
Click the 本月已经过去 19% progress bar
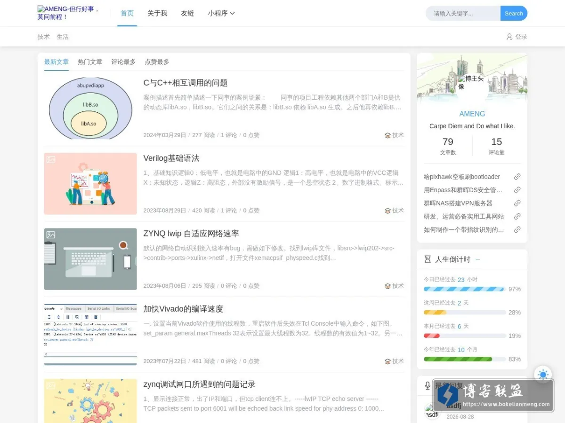click(x=465, y=336)
